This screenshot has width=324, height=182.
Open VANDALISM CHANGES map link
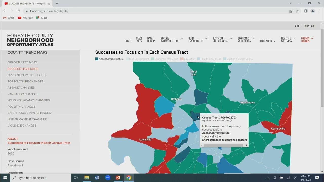pyautogui.click(x=23, y=94)
